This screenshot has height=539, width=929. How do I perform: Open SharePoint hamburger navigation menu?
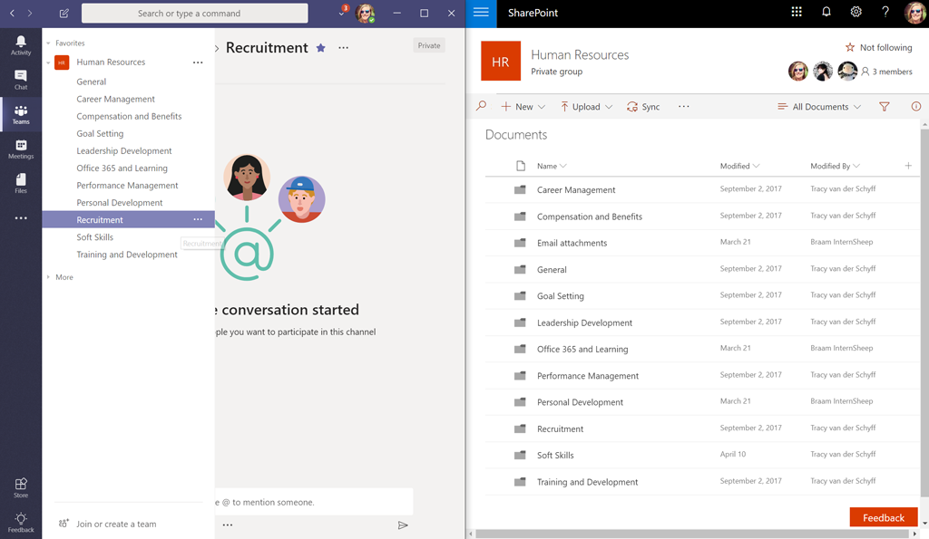point(481,13)
